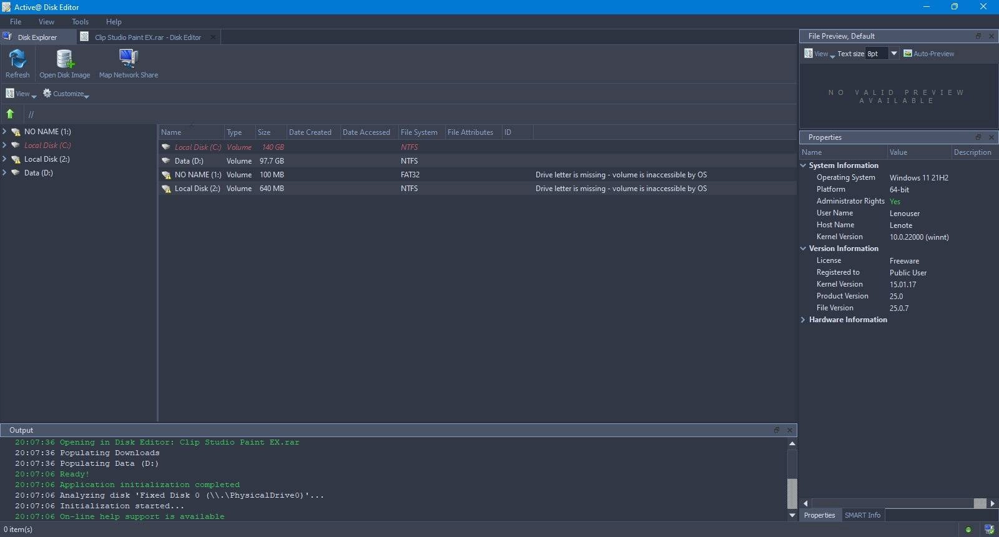Open the File menu
The width and height of the screenshot is (999, 537).
point(16,22)
